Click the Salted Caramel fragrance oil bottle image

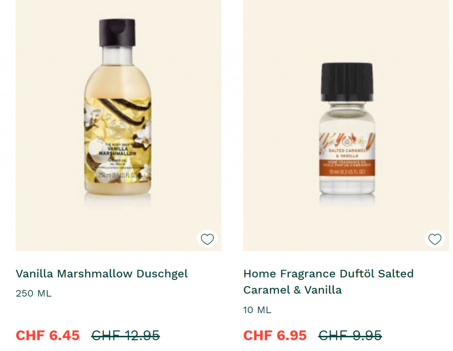[347, 132]
